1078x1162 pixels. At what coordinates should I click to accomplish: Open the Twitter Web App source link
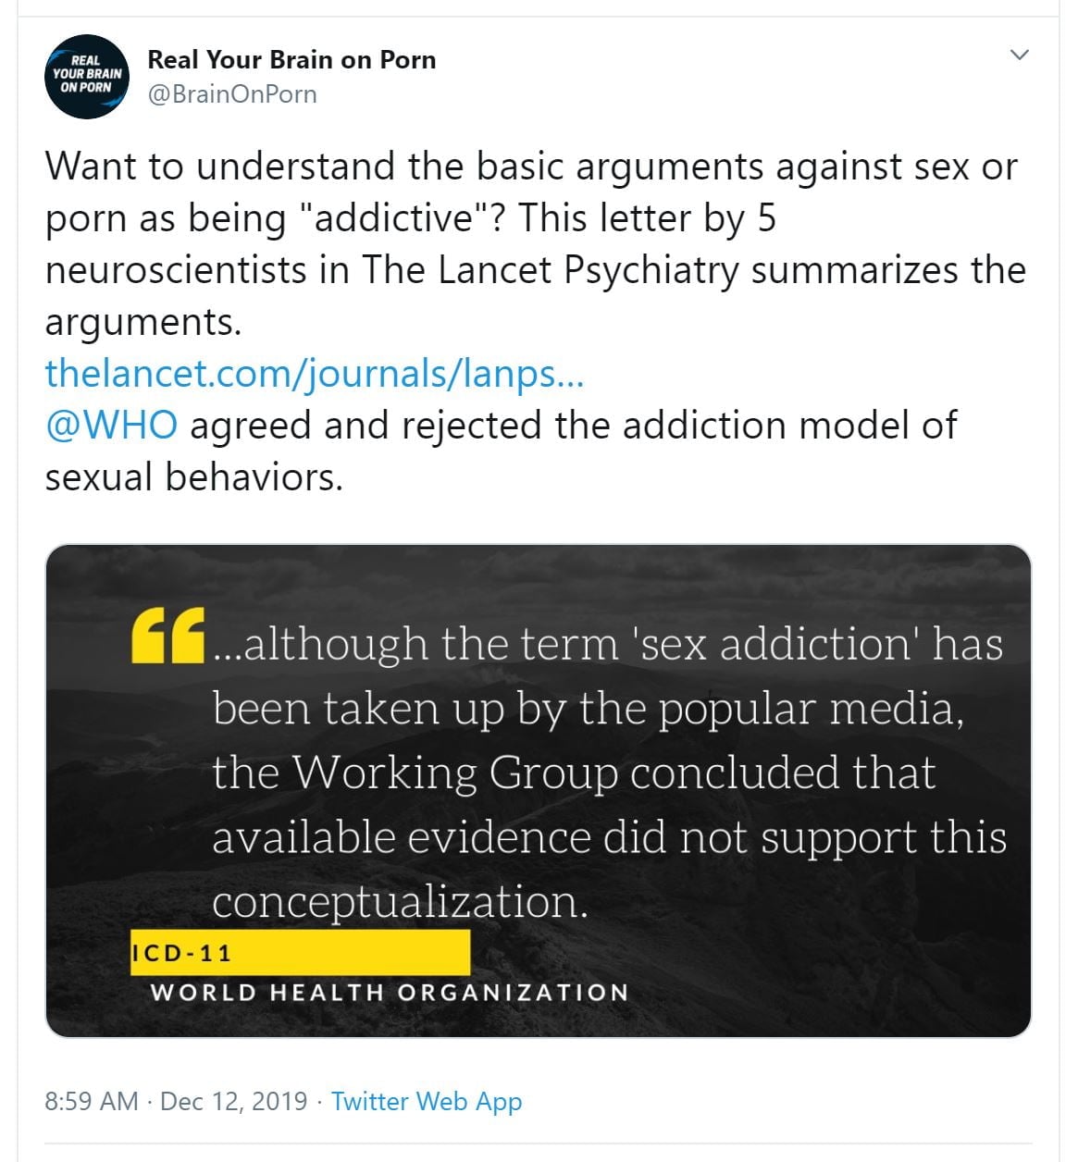tap(427, 1101)
